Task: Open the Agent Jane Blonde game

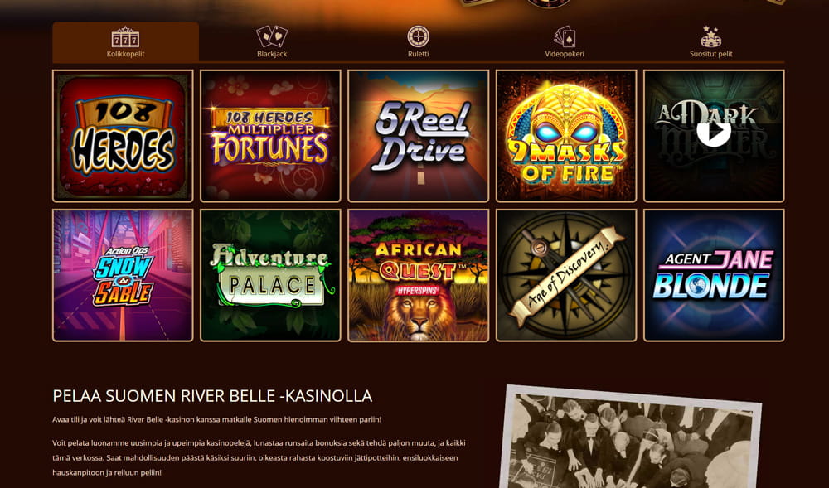Action: (714, 275)
